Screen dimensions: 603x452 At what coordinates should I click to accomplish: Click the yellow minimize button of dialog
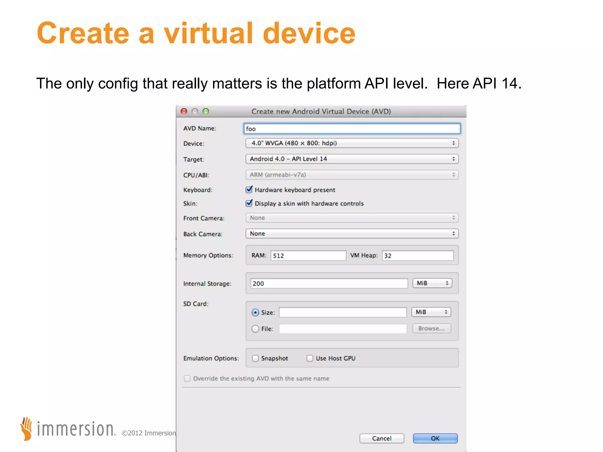click(195, 111)
